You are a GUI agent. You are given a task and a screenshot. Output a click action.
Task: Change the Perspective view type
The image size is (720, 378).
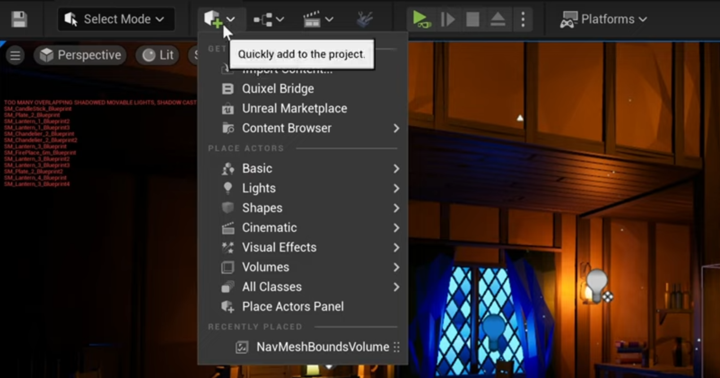[x=80, y=55]
